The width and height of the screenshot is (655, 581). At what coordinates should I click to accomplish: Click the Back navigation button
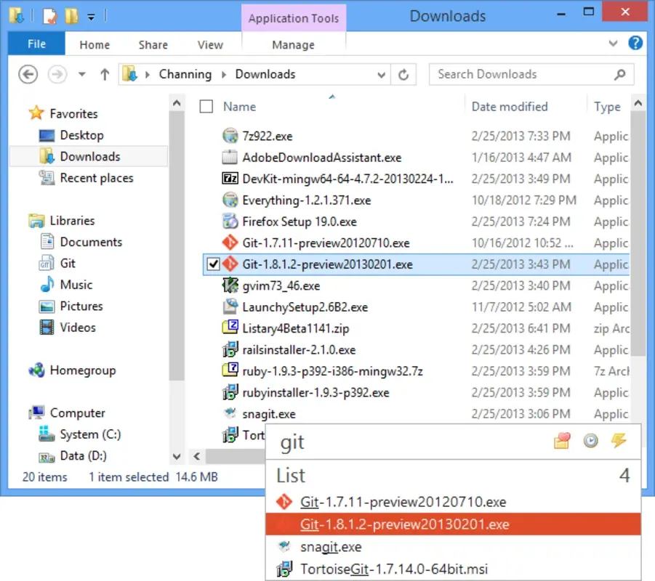click(x=28, y=74)
